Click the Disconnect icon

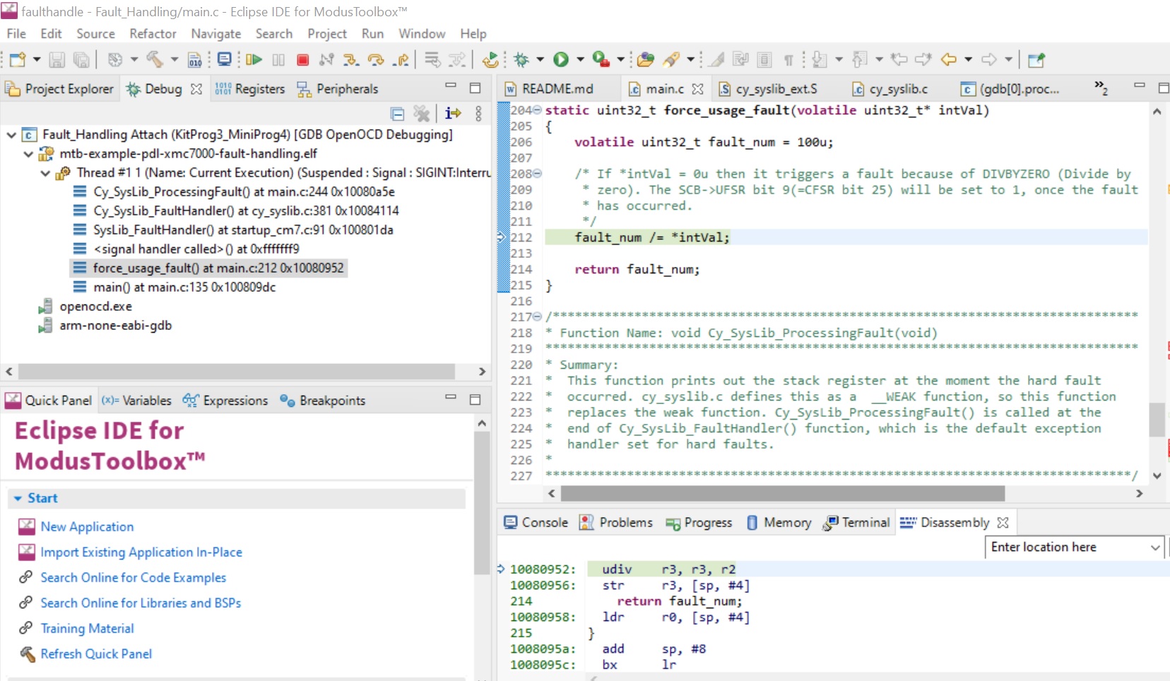326,60
